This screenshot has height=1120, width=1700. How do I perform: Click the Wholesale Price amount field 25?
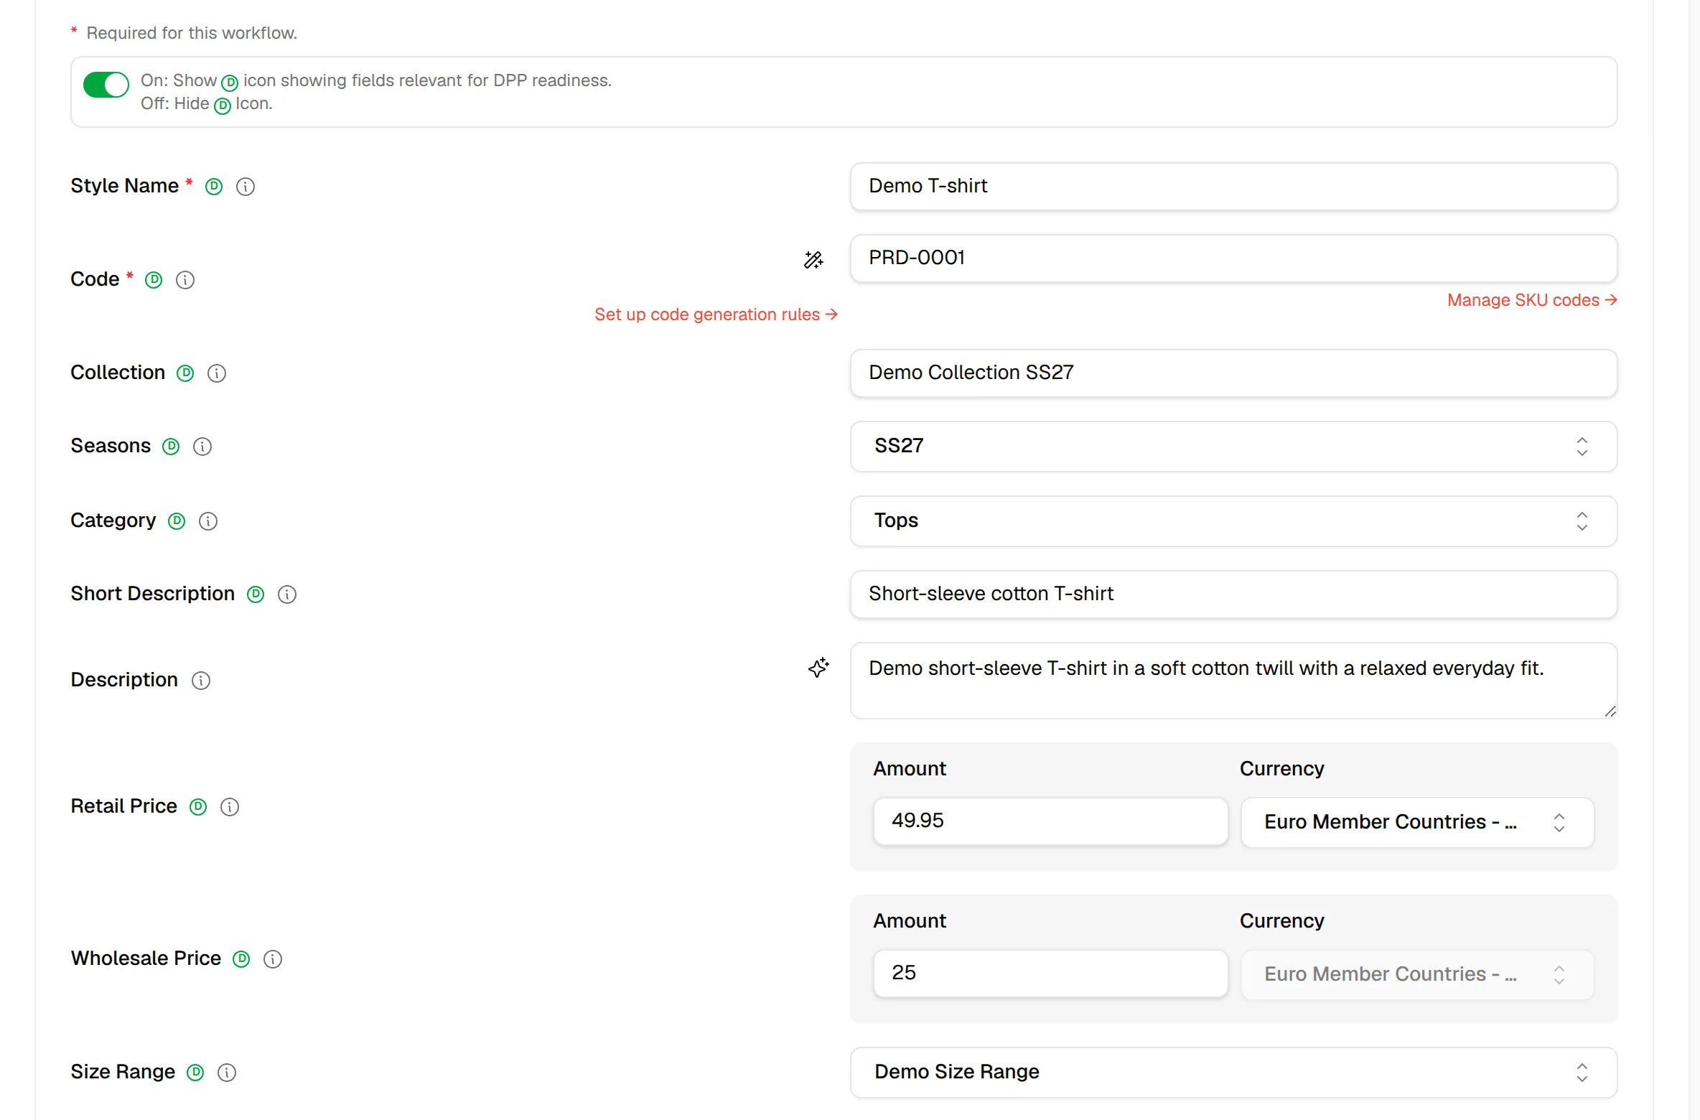pos(1050,974)
